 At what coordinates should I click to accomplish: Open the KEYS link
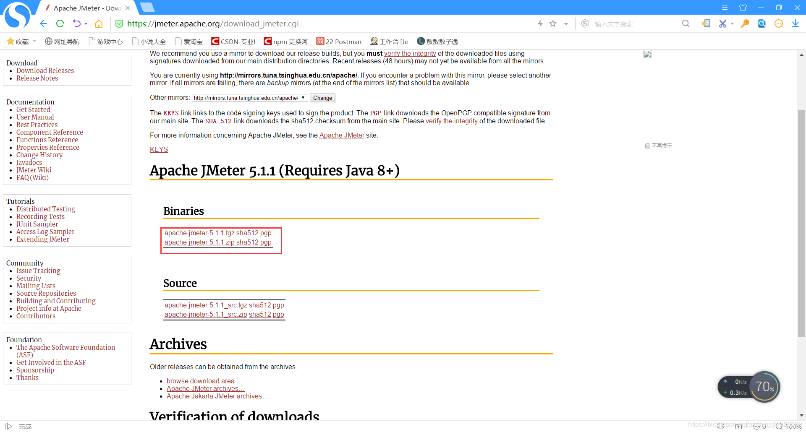coord(159,149)
